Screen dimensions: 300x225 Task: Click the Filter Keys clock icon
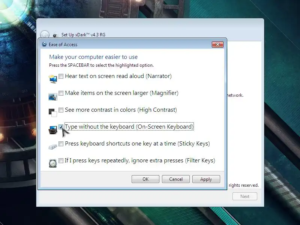pyautogui.click(x=53, y=163)
